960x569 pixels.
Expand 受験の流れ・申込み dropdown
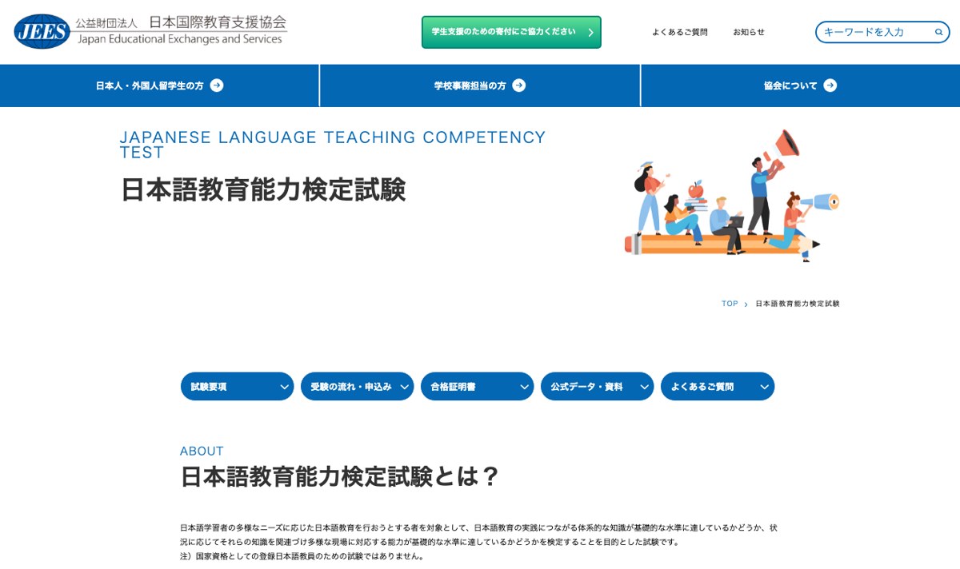point(358,386)
